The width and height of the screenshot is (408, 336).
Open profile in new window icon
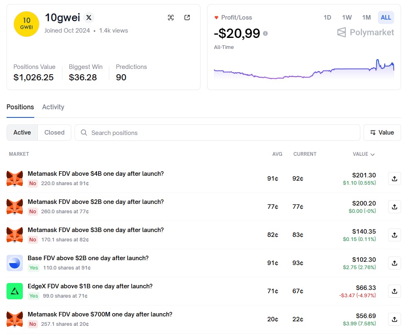click(x=187, y=18)
